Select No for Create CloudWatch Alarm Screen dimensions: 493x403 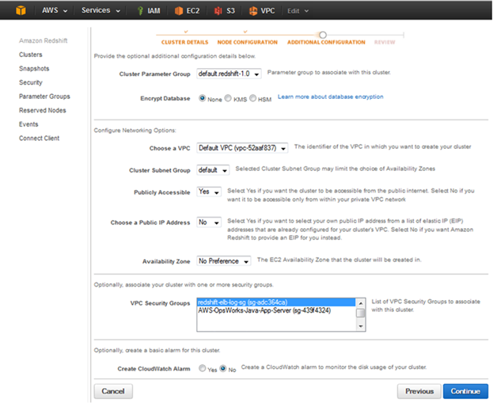(x=223, y=368)
